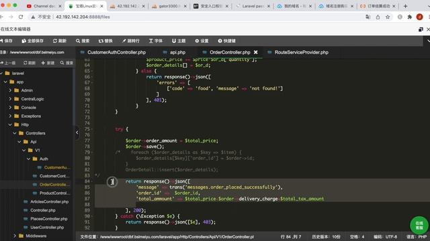The image size is (430, 241).
Task: Refresh the file tree with sidebar 刷新
Action: click(30, 63)
